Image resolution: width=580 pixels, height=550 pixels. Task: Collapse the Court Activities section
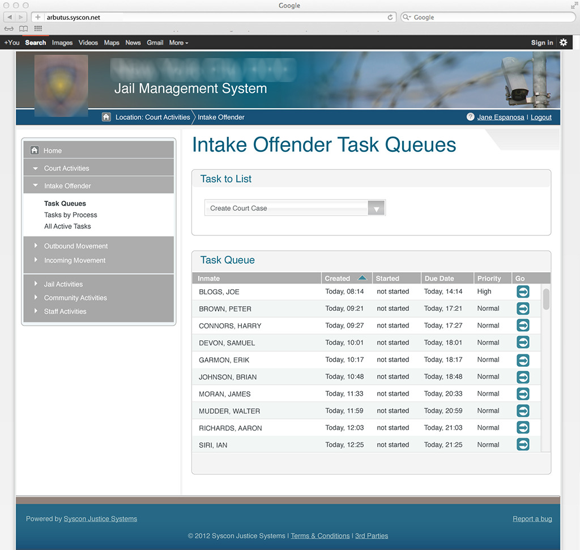pos(66,168)
